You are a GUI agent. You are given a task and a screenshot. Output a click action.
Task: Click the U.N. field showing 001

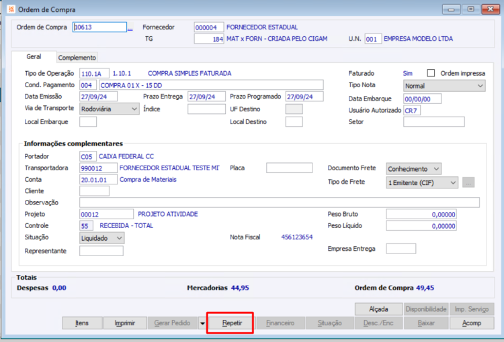click(x=373, y=39)
